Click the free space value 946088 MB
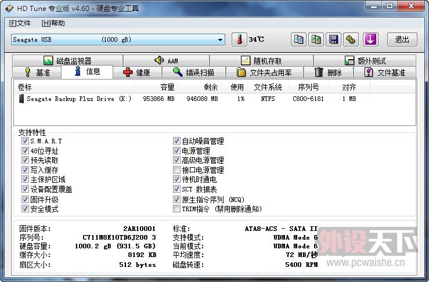 202,99
